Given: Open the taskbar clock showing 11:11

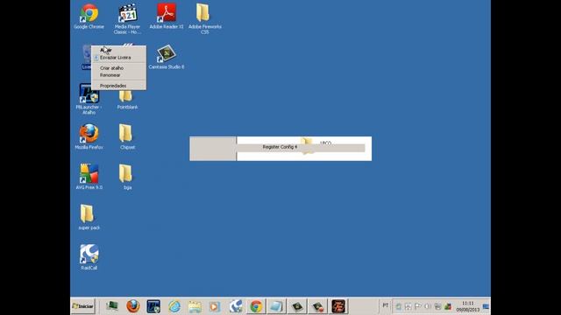Looking at the screenshot, I should tap(467, 306).
